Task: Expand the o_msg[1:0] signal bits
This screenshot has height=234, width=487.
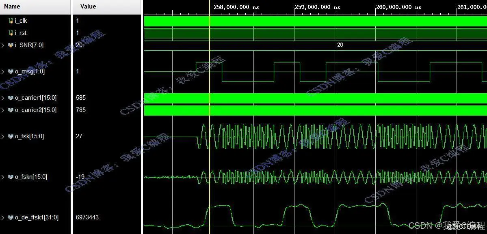Action: [3, 71]
